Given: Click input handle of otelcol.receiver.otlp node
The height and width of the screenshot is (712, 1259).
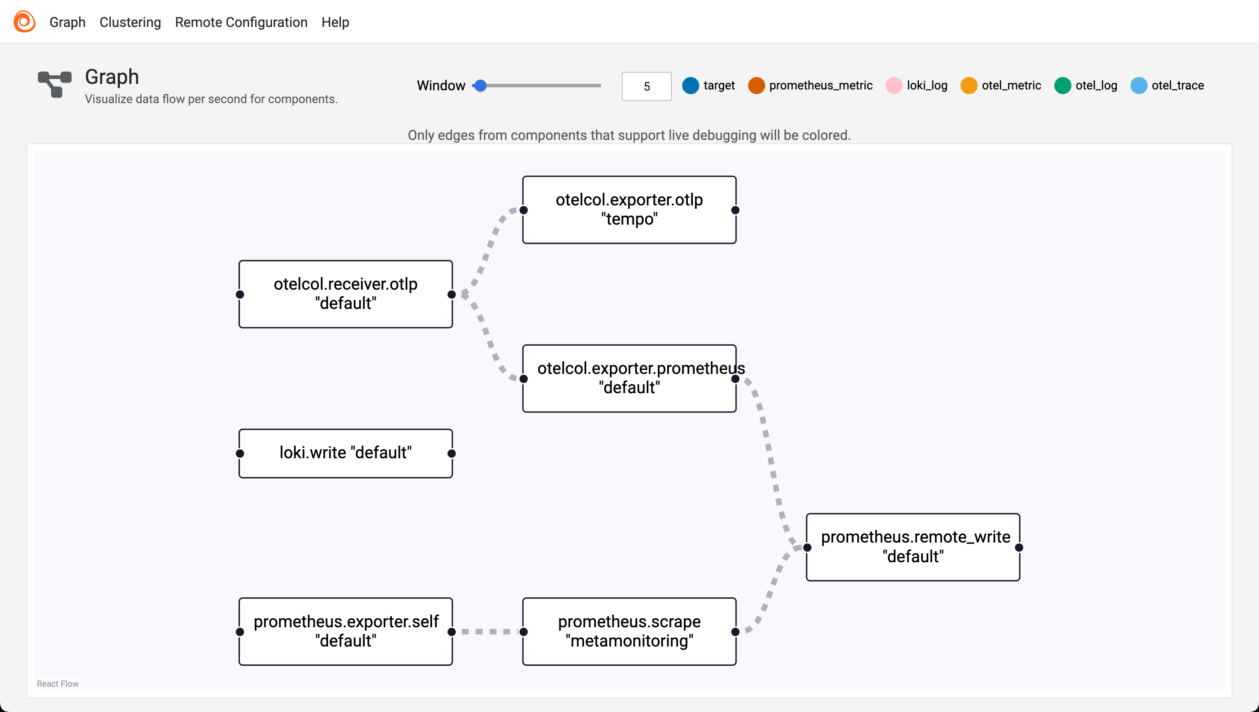Looking at the screenshot, I should 240,294.
